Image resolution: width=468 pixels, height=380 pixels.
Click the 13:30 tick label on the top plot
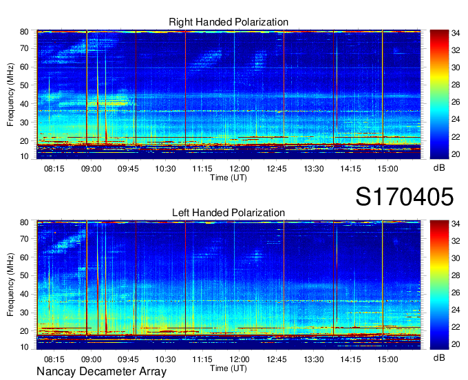tap(314, 169)
